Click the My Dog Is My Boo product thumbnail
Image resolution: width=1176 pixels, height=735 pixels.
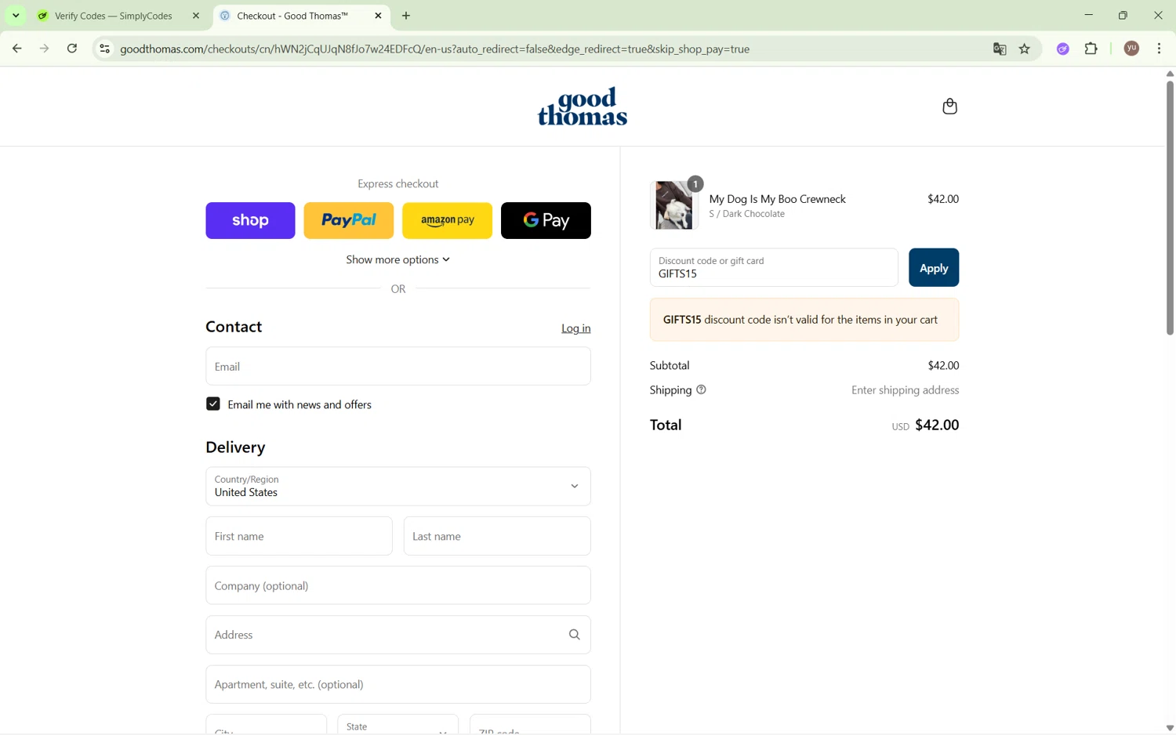[x=674, y=205]
